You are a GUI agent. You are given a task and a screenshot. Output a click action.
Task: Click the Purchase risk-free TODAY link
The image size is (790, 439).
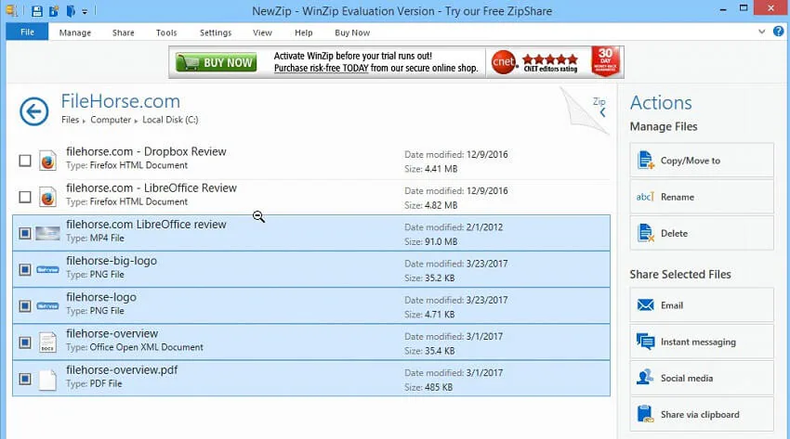coord(321,68)
